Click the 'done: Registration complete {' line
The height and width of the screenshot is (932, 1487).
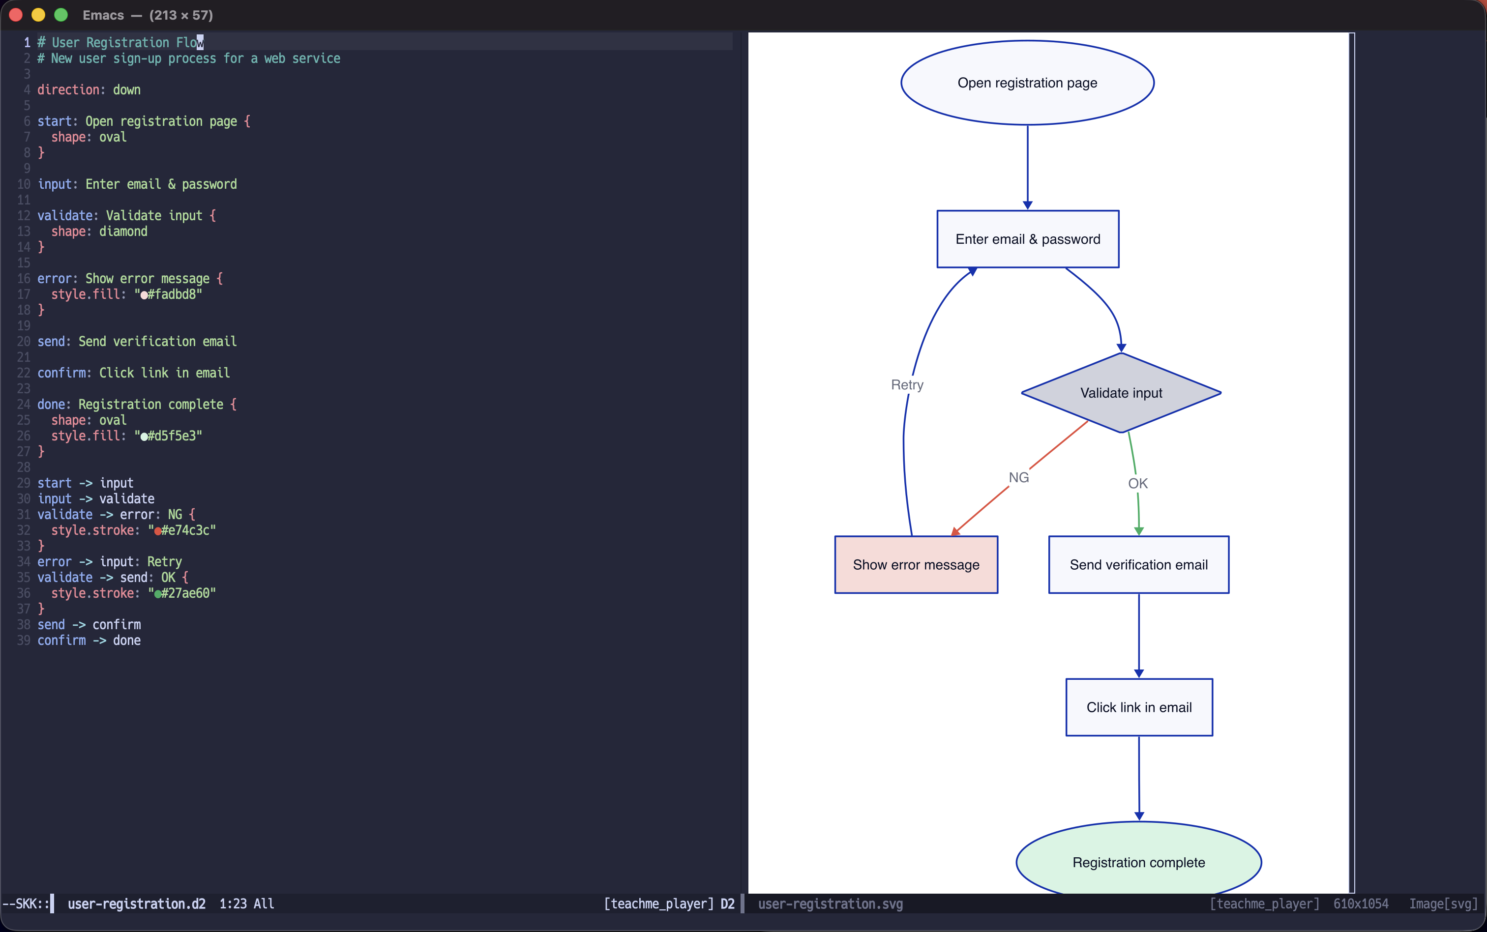click(x=137, y=405)
